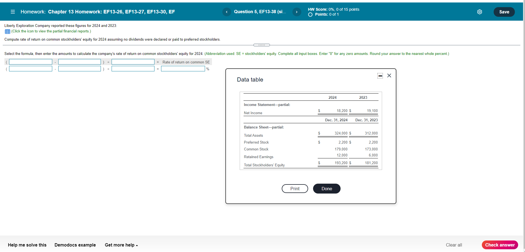The width and height of the screenshot is (525, 252).
Task: Click the divisor amount field in second row
Action: point(133,69)
